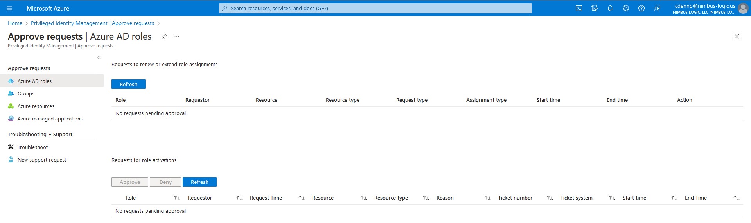751x223 pixels.
Task: Open the Directories and subscriptions filter icon
Action: click(595, 8)
